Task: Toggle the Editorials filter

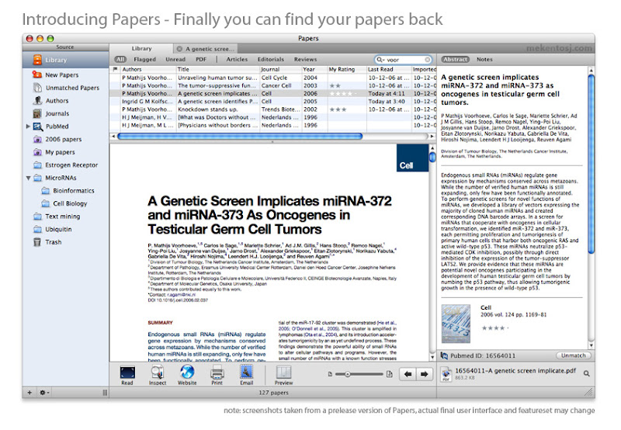Action: 270,60
